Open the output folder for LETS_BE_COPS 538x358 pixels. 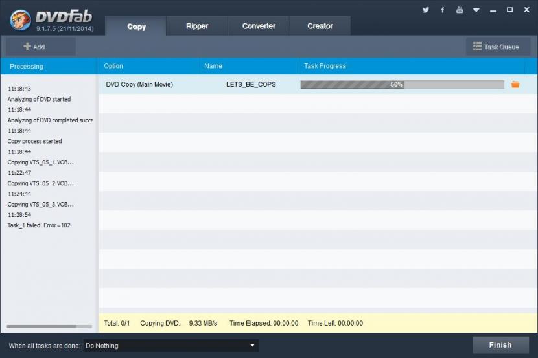[515, 84]
